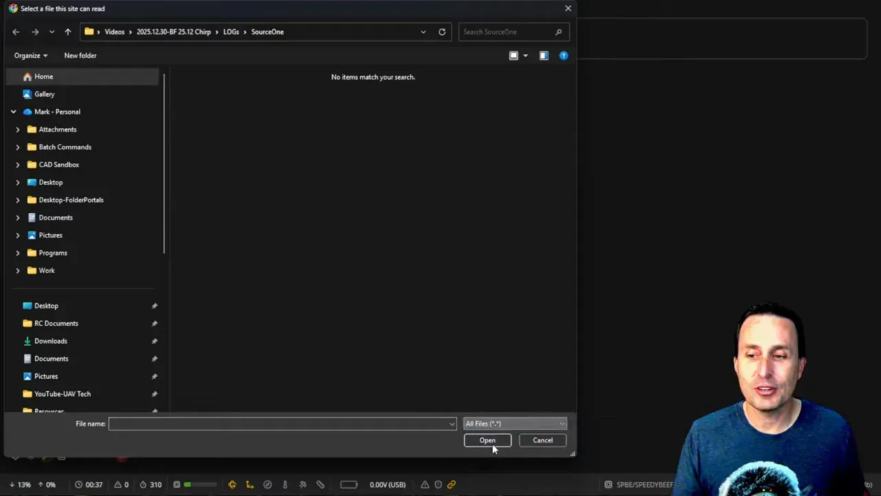
Task: Click LOGs in the address breadcrumb
Action: click(x=231, y=32)
